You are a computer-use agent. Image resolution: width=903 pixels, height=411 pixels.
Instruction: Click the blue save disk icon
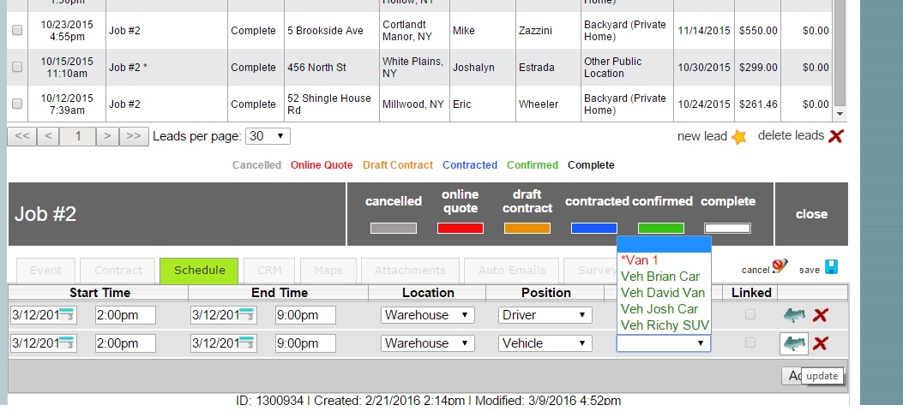[x=831, y=267]
